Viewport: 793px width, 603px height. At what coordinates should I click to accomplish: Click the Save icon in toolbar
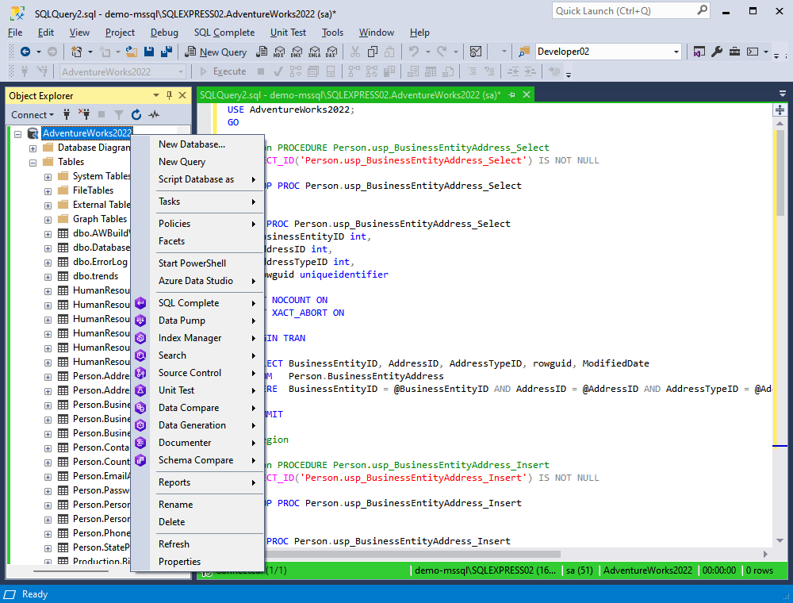pos(149,52)
